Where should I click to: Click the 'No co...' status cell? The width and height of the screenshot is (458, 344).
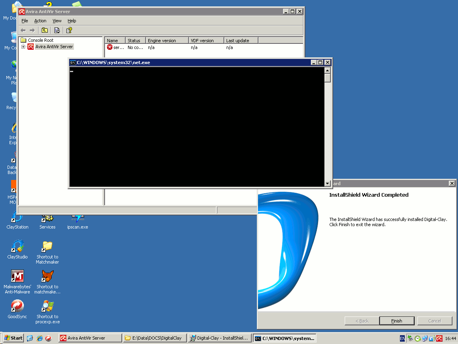coord(135,47)
